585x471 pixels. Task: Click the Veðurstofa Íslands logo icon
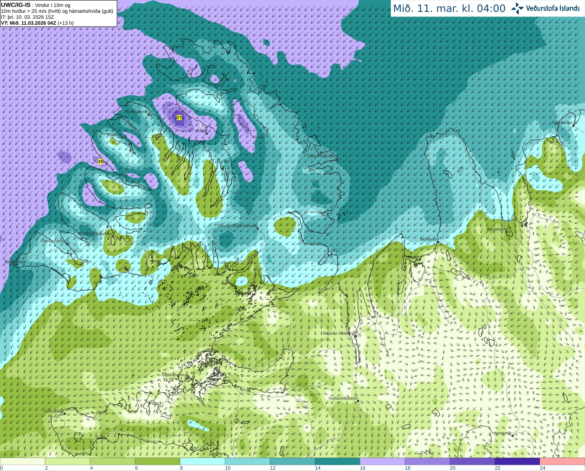pyautogui.click(x=517, y=8)
